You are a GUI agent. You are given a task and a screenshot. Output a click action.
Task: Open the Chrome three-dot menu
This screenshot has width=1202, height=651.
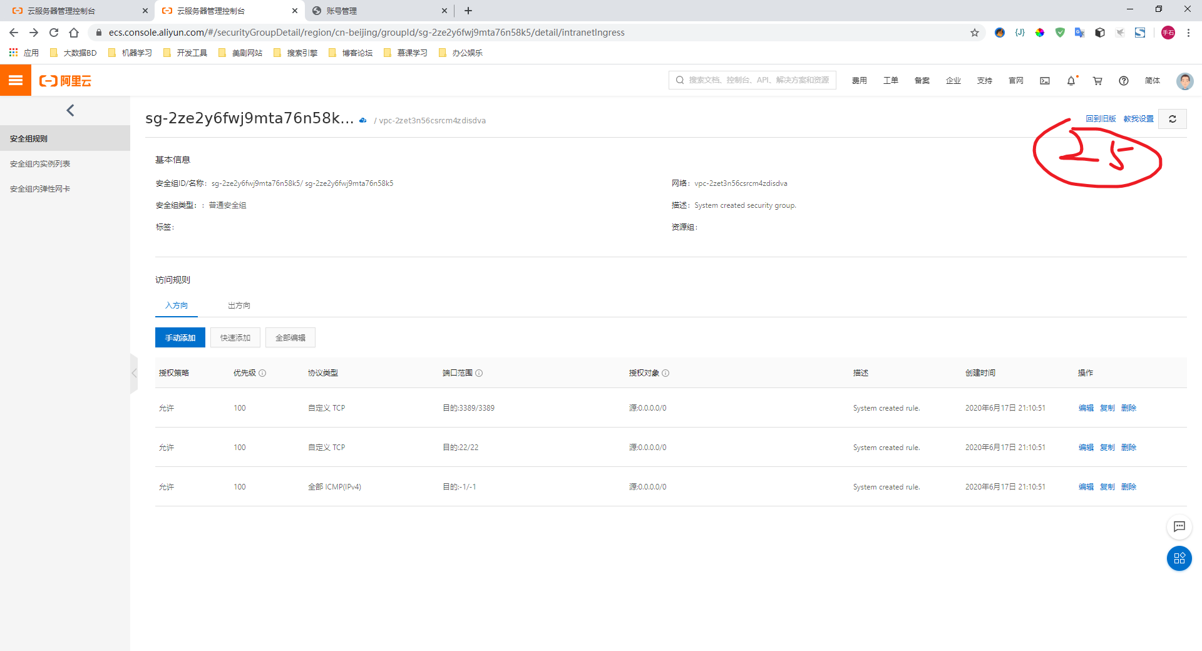[x=1188, y=33]
